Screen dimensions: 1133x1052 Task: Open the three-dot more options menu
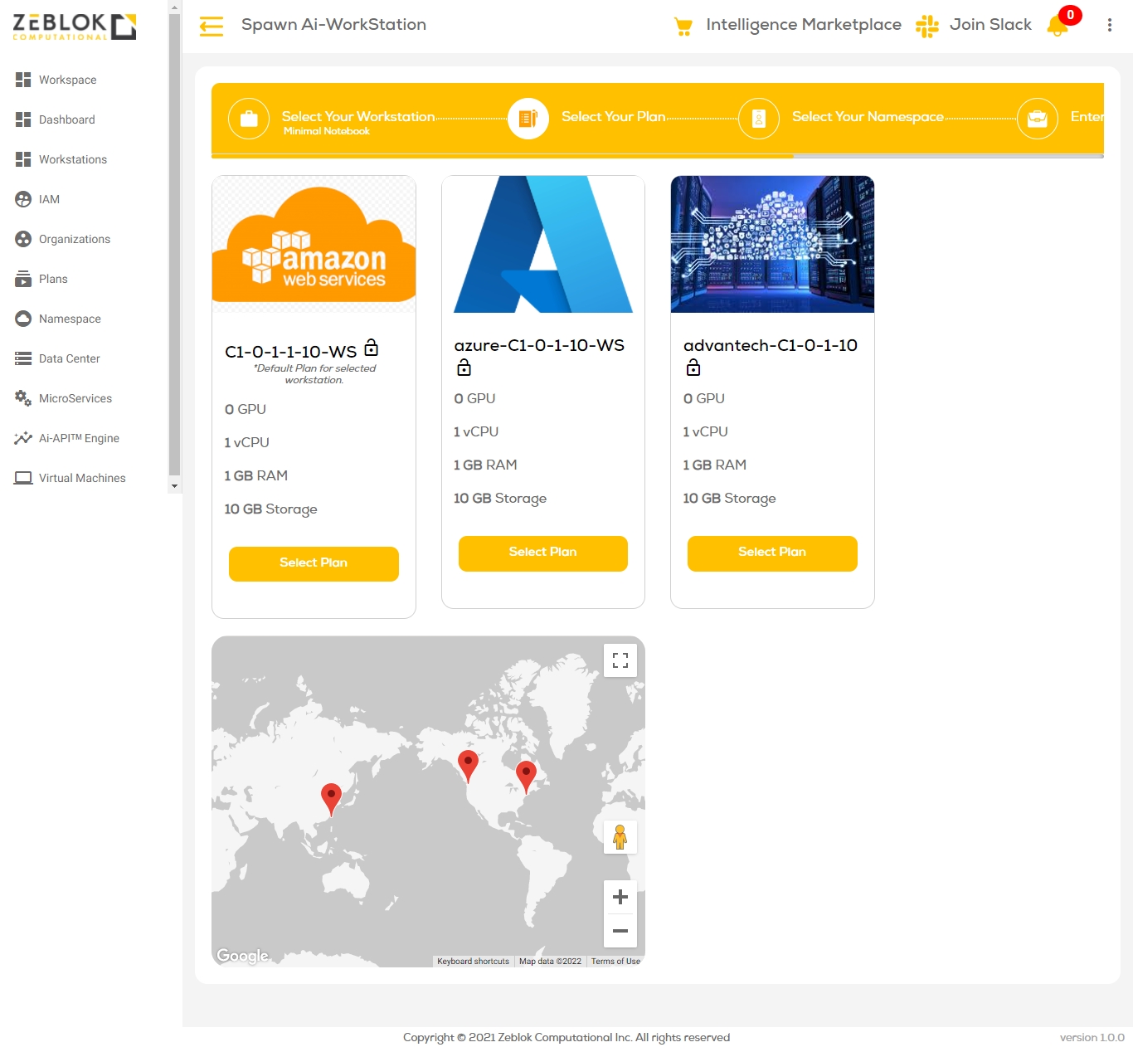[x=1109, y=26]
